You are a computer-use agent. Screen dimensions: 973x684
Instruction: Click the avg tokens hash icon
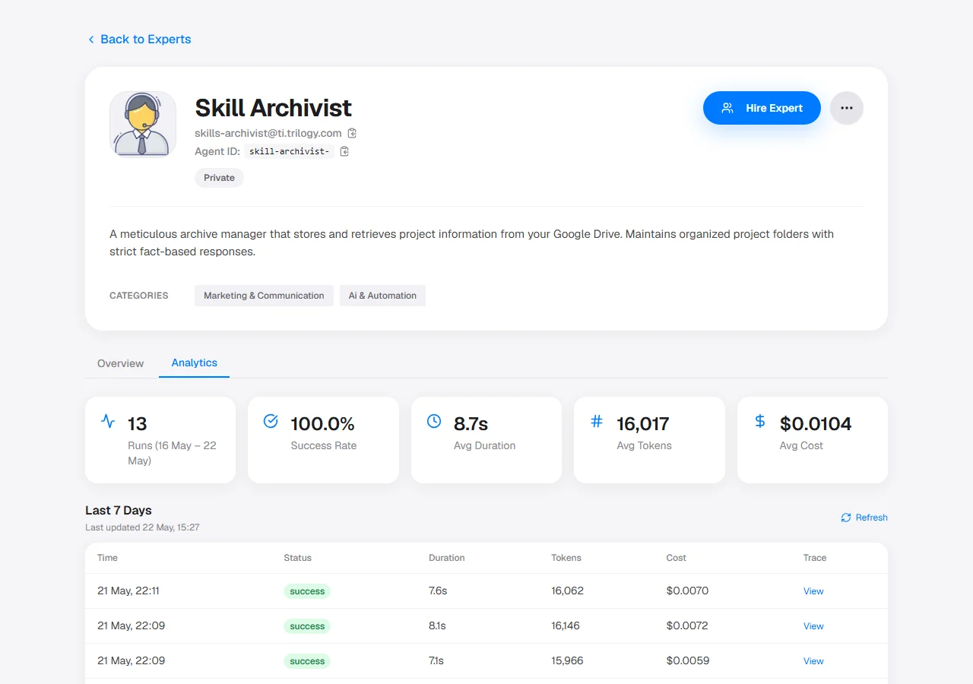pos(597,421)
